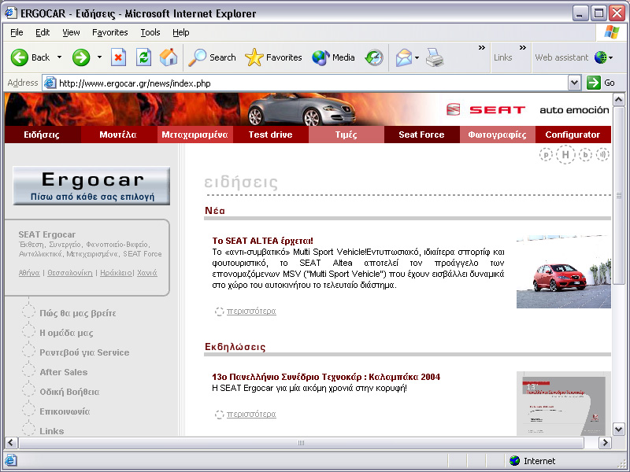Viewport: 630px width, 472px height.
Task: Select the Ειδήσεις navigation tab
Action: 43,135
